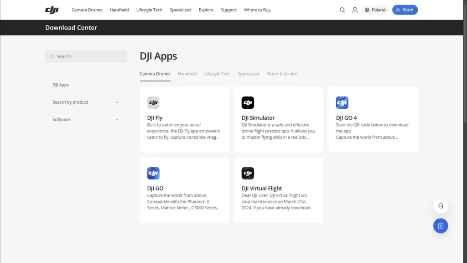Image resolution: width=467 pixels, height=263 pixels.
Task: Open the Lifestyle Tech top menu
Action: click(149, 10)
